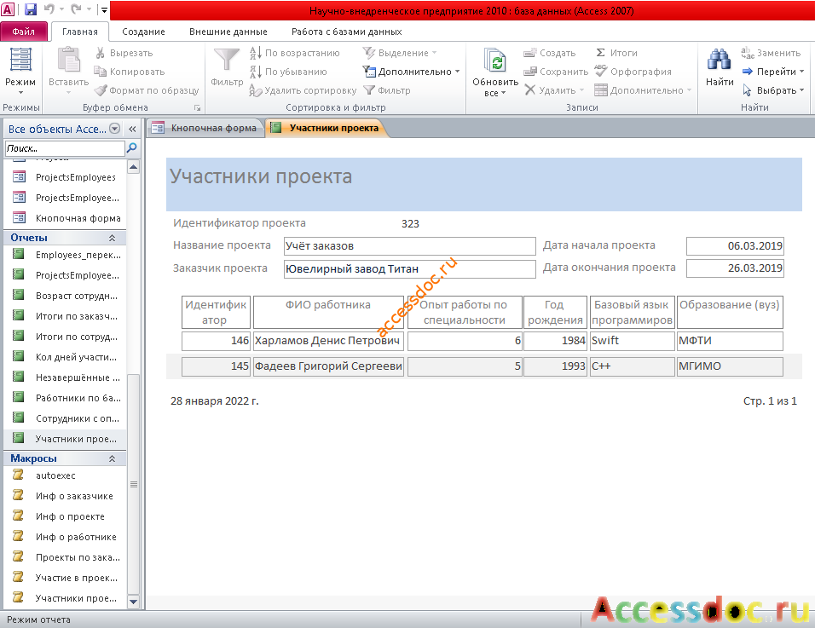Click the Вставить paste icon
The width and height of the screenshot is (815, 628).
68,60
